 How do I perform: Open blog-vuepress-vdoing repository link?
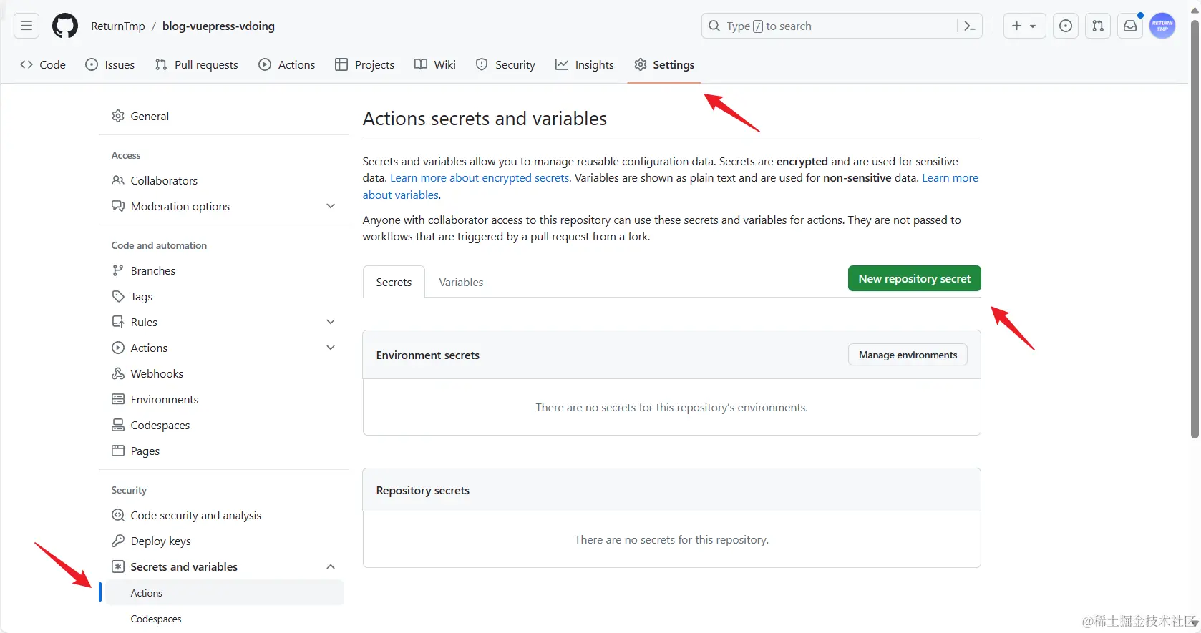point(218,26)
